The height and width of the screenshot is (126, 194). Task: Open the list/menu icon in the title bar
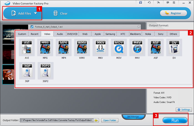click(174, 2)
